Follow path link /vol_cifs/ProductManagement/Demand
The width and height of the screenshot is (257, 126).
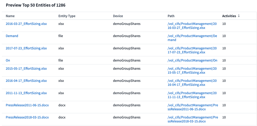[x=192, y=38]
